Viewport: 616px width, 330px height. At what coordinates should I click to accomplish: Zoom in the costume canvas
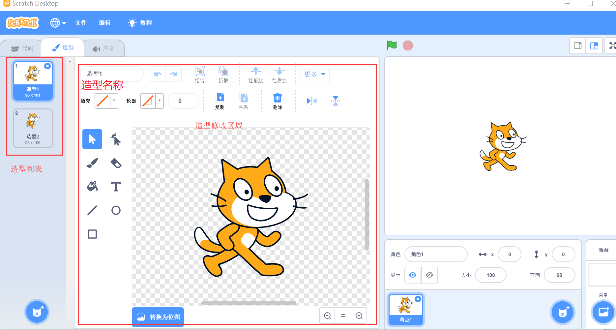359,316
